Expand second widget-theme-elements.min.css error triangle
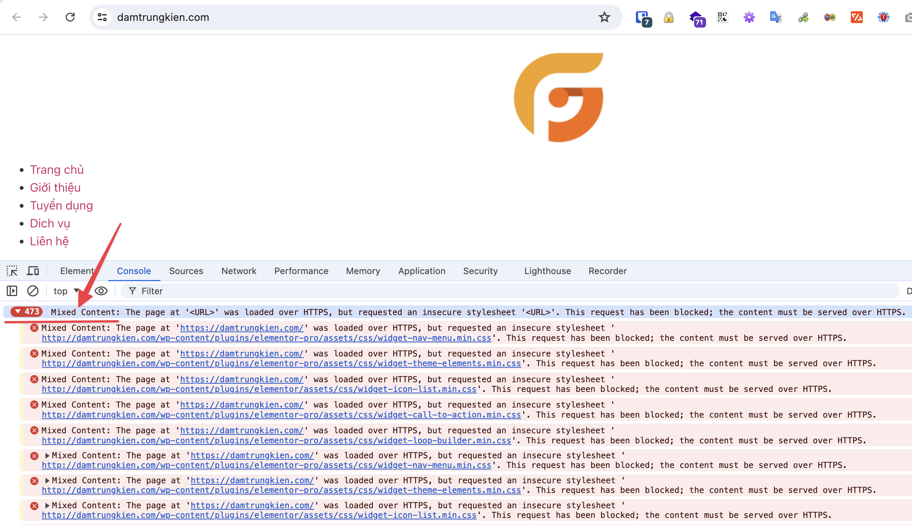The image size is (912, 525). [47, 480]
